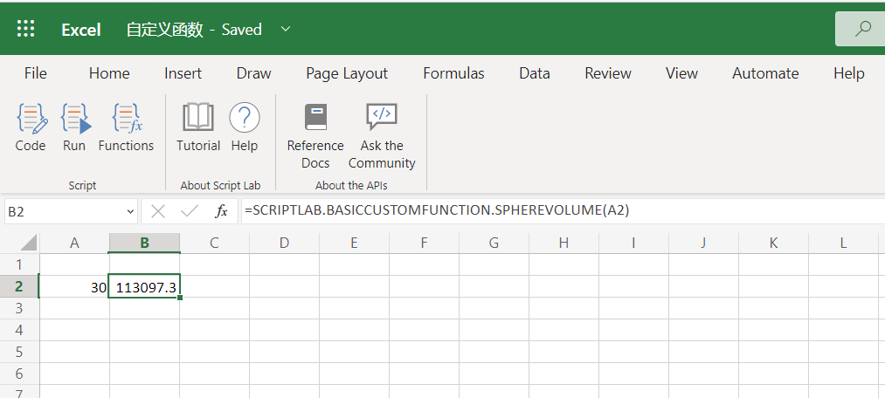Switch to the Home tab

(x=109, y=73)
